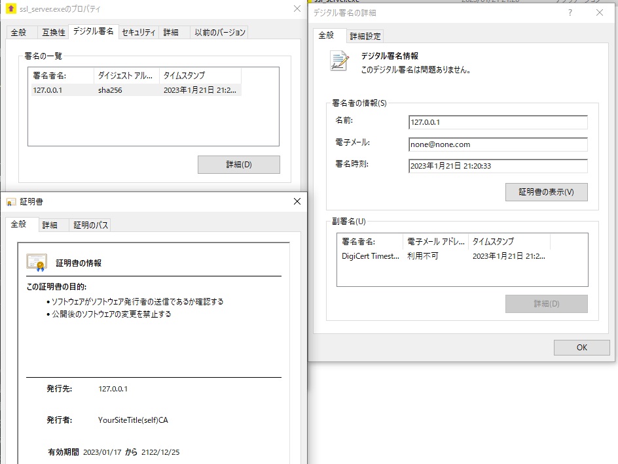Click the issued-to 127.0.0.1 text in certificate

click(113, 389)
